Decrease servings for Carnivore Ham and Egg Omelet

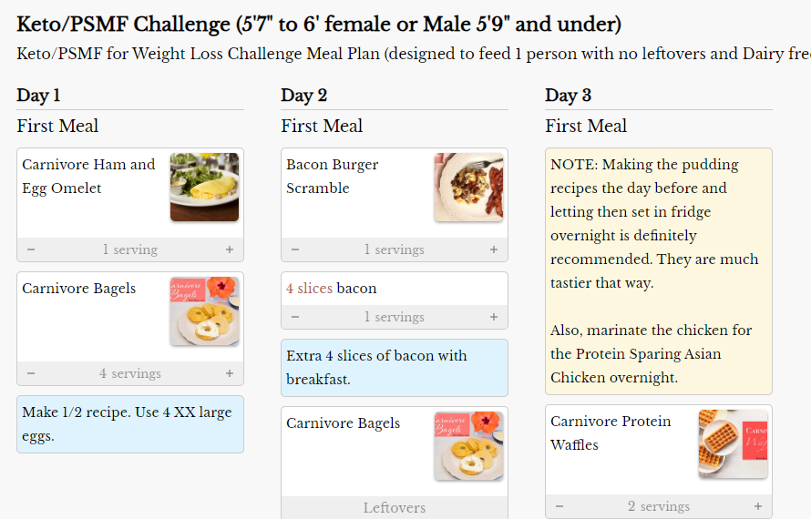tap(31, 249)
